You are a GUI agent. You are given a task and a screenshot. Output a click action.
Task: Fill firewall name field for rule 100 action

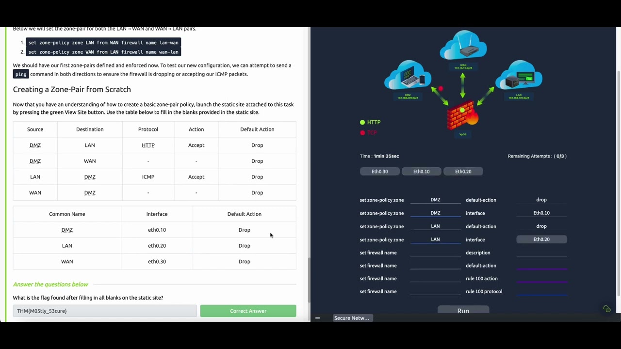[x=435, y=278]
